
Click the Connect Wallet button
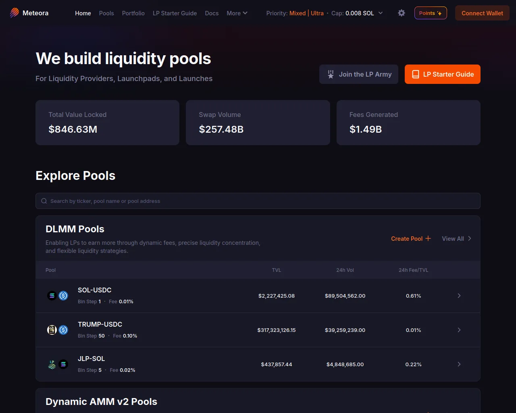point(482,13)
